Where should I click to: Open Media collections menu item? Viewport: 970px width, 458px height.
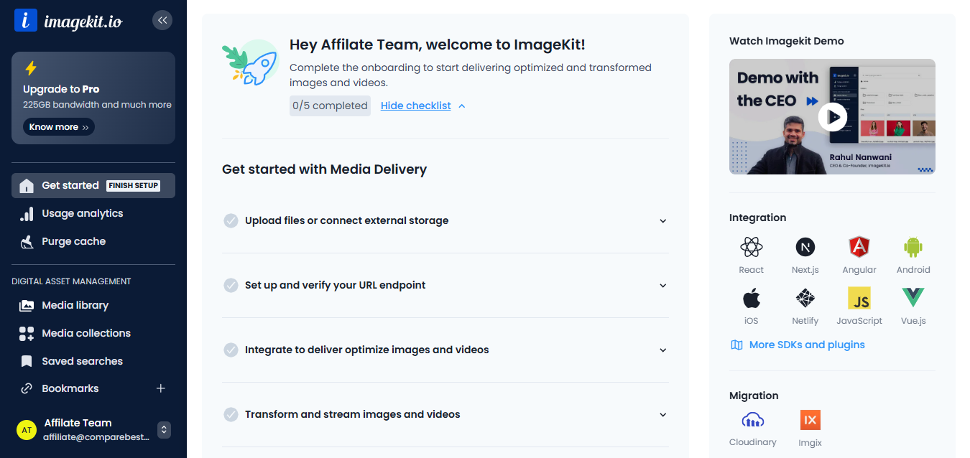point(93,333)
